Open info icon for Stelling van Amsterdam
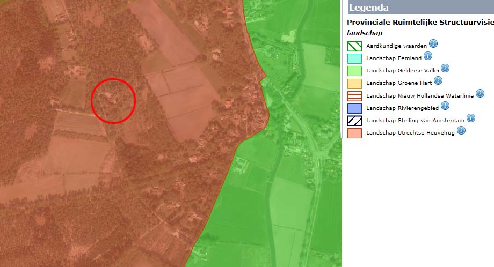 click(471, 118)
